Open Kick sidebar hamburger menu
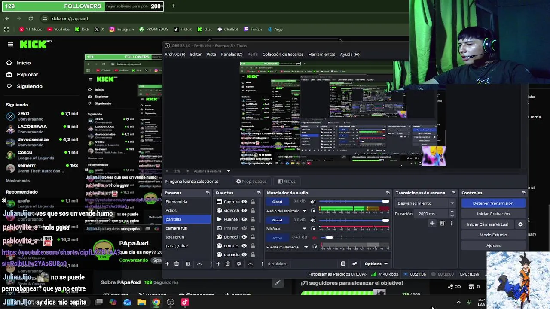Image resolution: width=550 pixels, height=309 pixels. (x=10, y=44)
